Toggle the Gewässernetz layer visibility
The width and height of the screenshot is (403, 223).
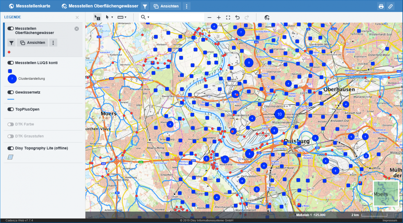(x=11, y=92)
